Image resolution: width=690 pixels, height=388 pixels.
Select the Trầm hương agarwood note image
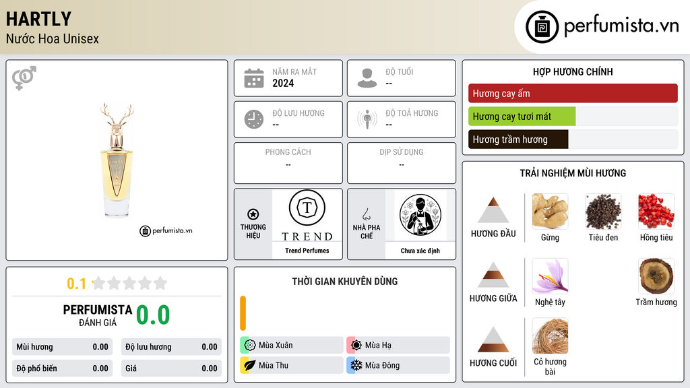656,276
